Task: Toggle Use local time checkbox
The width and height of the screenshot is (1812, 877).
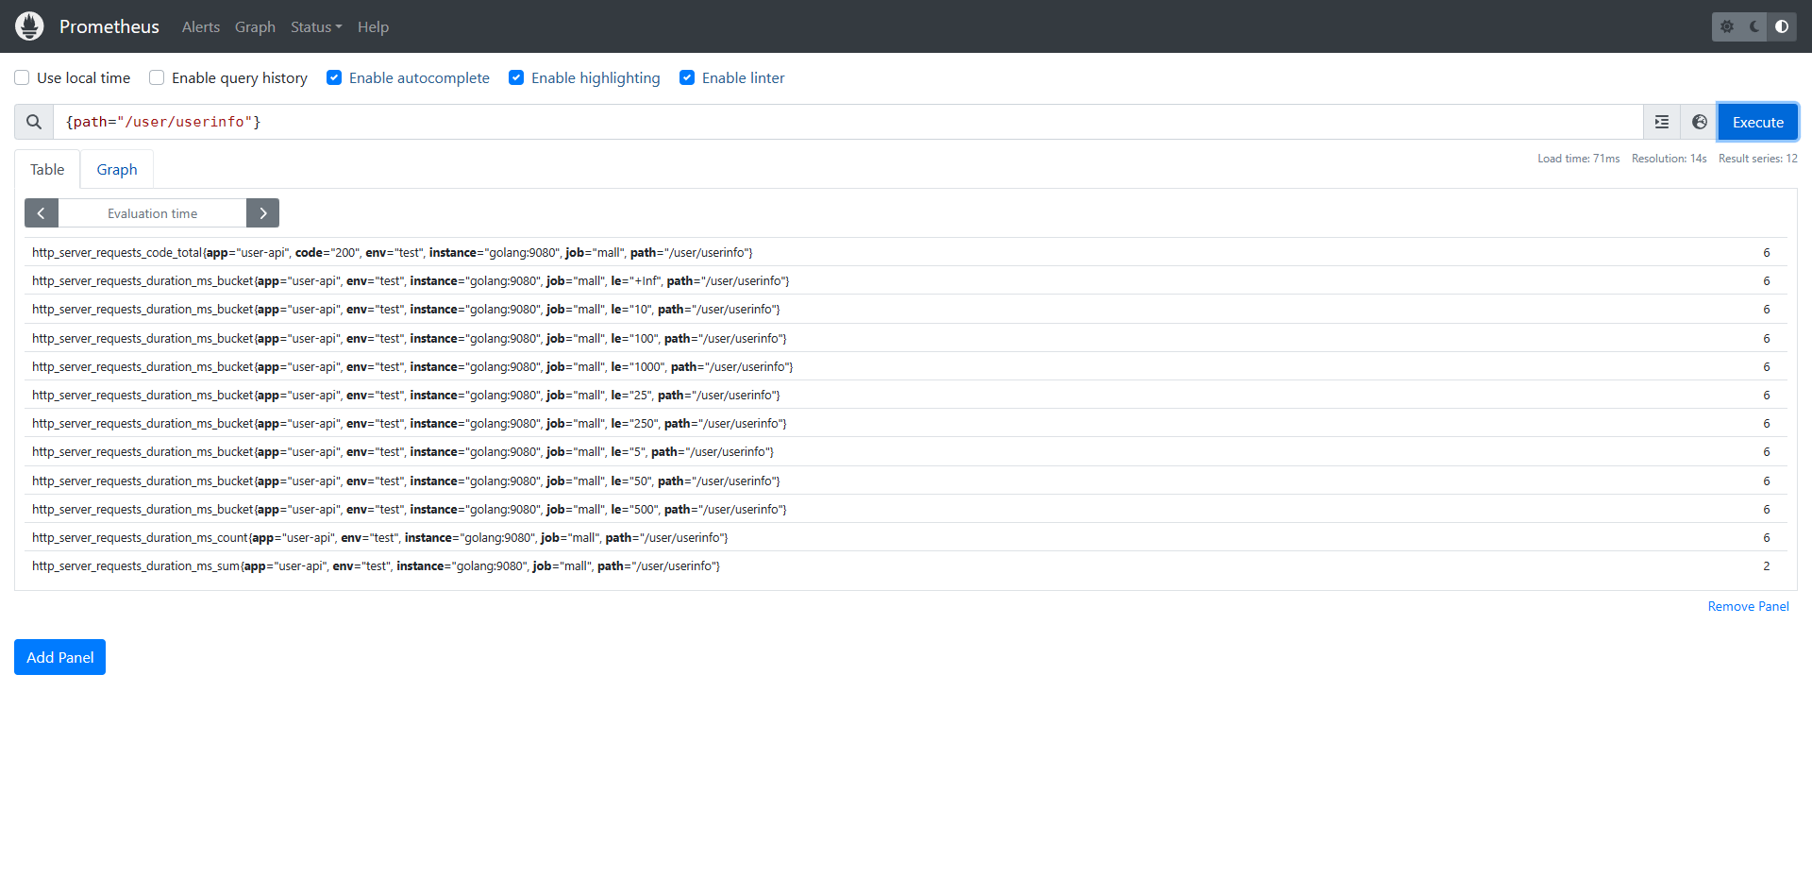Action: pos(22,77)
